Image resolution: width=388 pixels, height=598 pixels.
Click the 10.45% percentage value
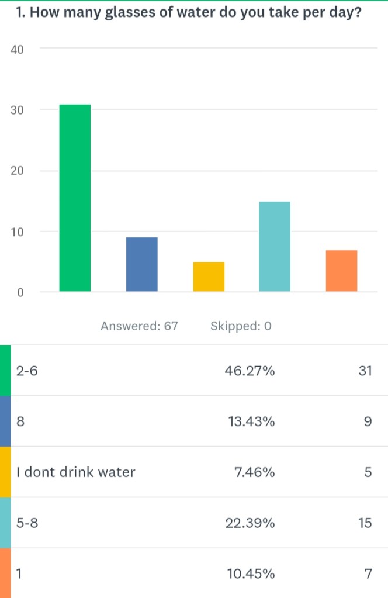point(250,573)
